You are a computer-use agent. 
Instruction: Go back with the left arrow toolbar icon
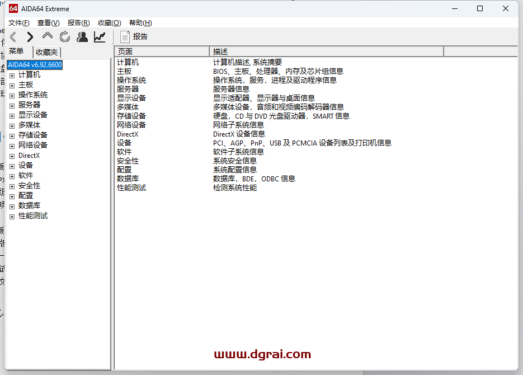point(13,37)
